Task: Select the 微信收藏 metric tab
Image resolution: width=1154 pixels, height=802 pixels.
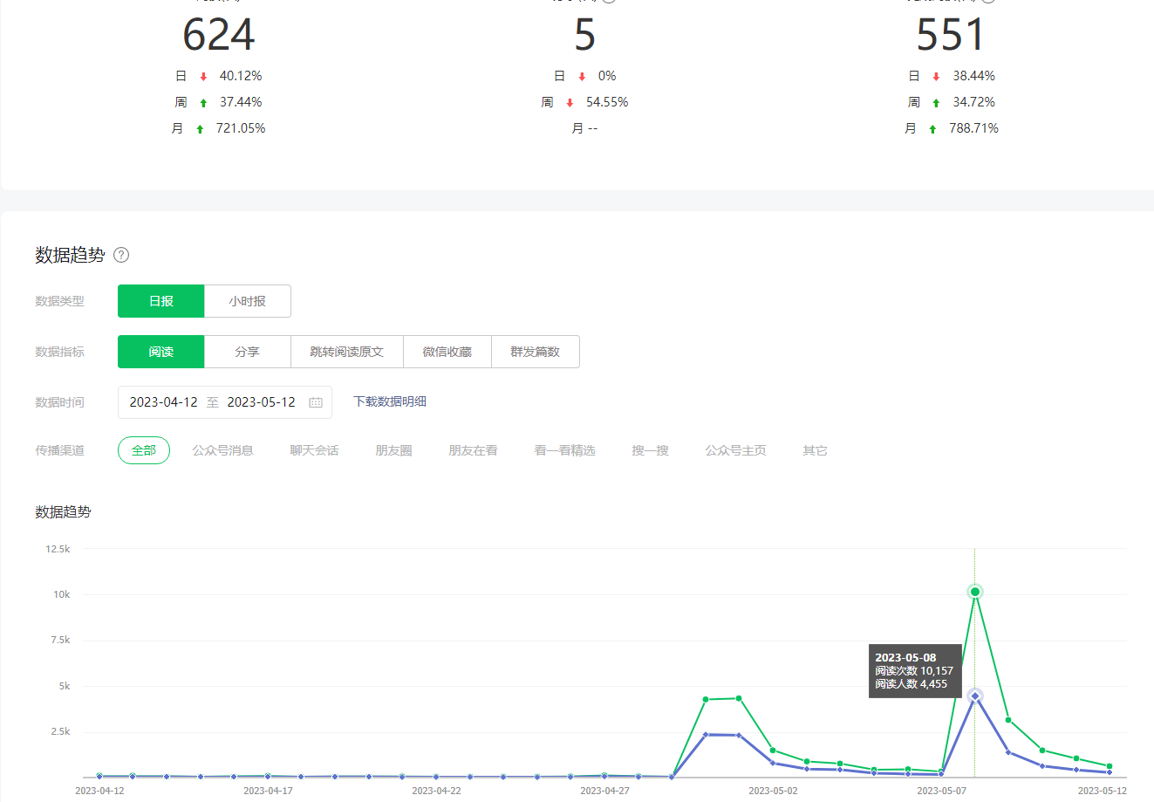Action: pyautogui.click(x=447, y=352)
